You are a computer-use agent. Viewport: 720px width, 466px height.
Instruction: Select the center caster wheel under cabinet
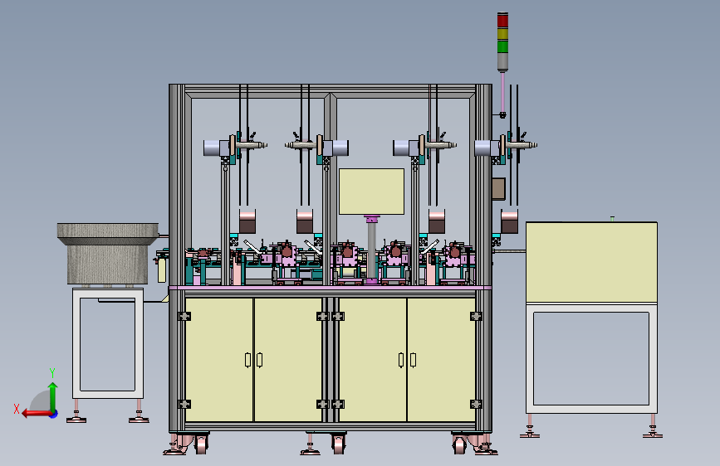tap(339, 443)
